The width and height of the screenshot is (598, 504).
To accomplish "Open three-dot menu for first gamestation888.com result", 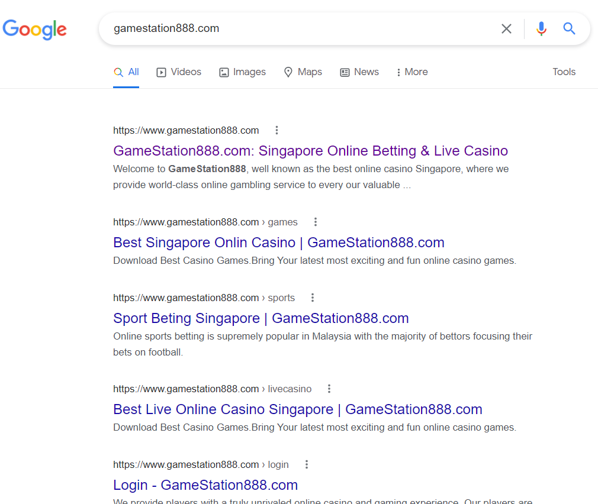I will tap(277, 130).
